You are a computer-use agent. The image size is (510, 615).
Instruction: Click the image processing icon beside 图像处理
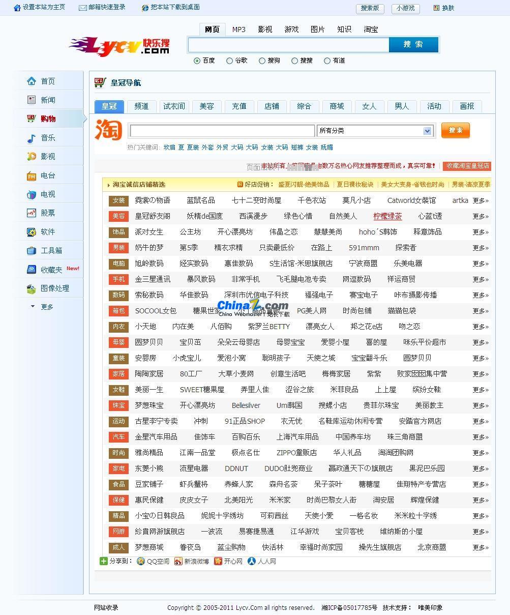32,288
